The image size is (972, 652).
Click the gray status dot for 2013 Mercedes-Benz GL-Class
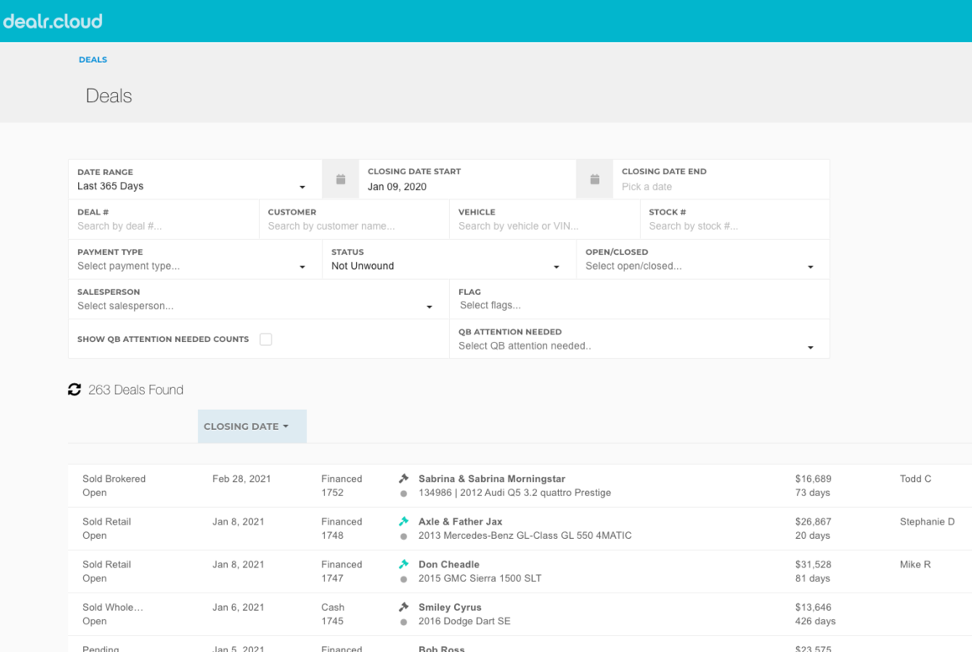[404, 536]
